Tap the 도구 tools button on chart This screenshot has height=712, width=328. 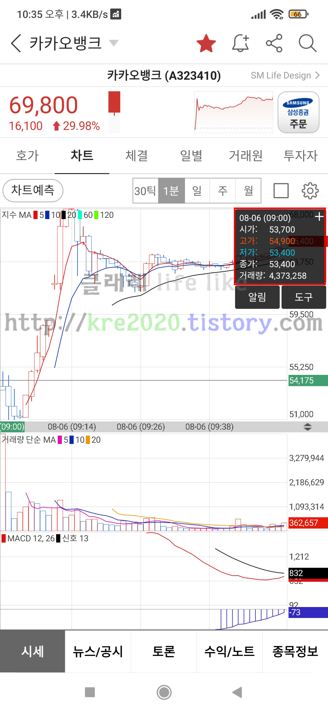304,297
